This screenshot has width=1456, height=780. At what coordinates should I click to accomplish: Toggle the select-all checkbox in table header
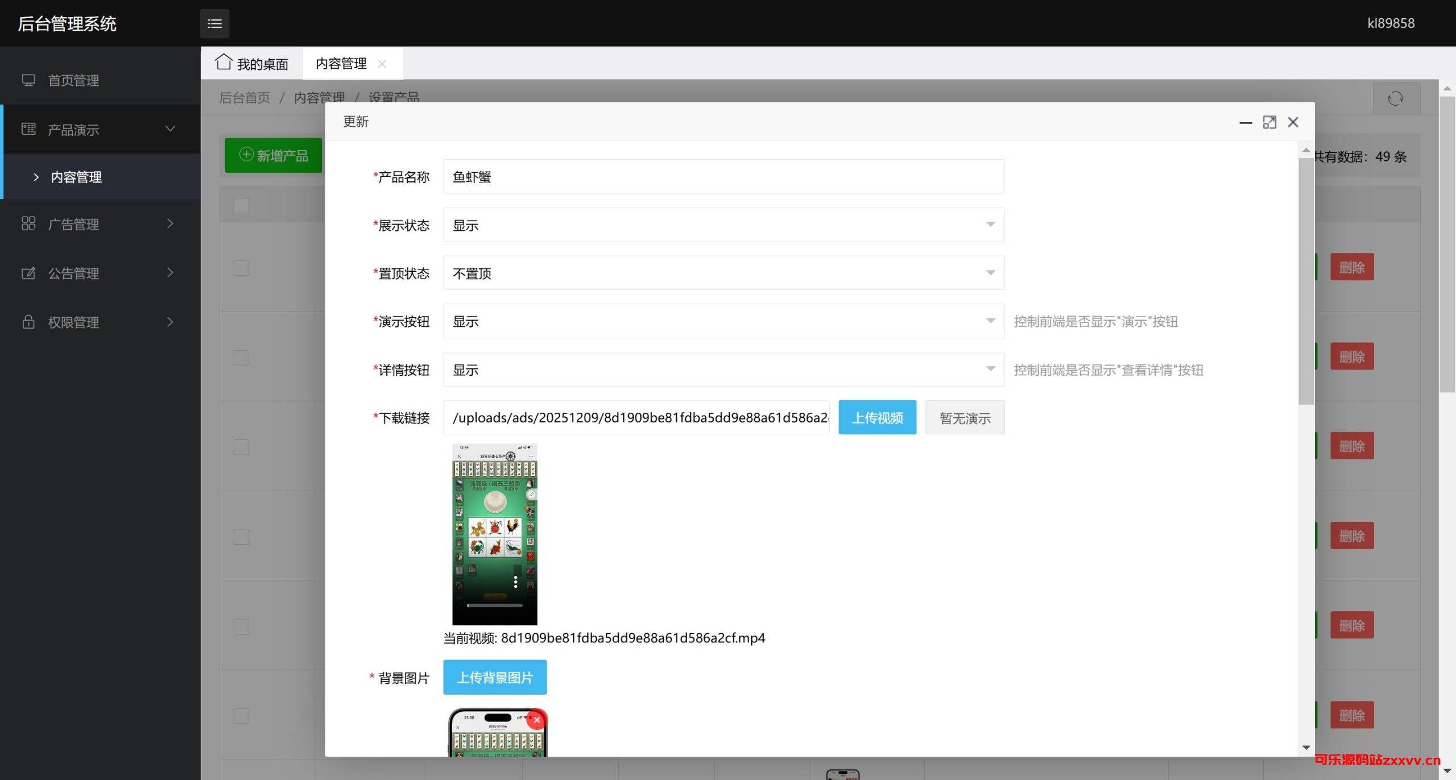[x=241, y=205]
